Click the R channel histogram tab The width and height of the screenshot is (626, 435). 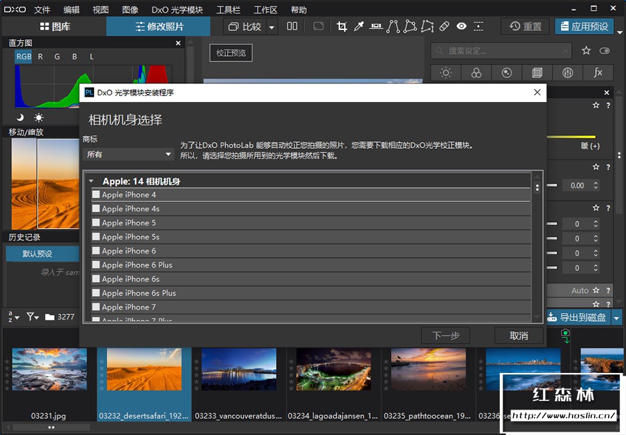click(39, 56)
